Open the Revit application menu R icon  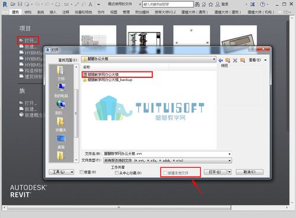point(5,4)
